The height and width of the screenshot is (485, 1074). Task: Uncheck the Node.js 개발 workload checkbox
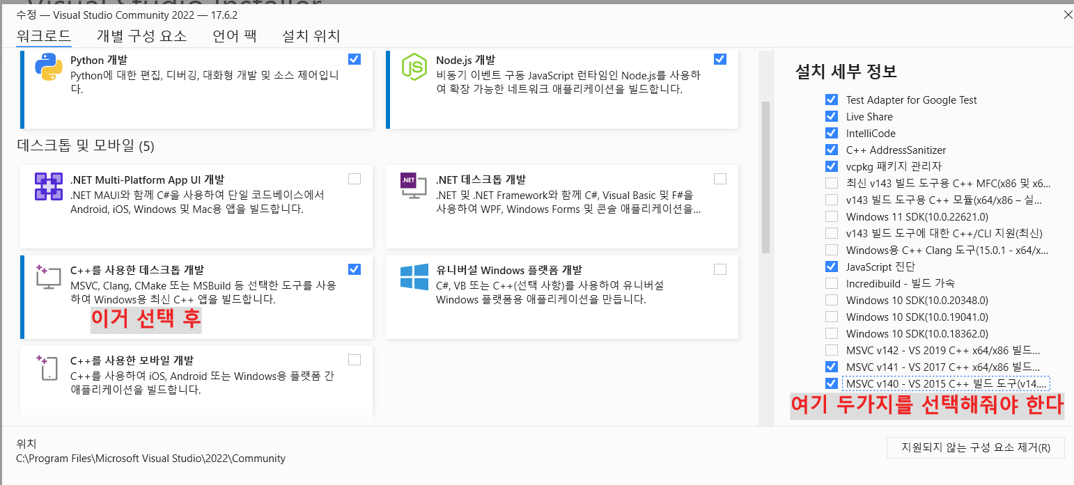coord(720,59)
